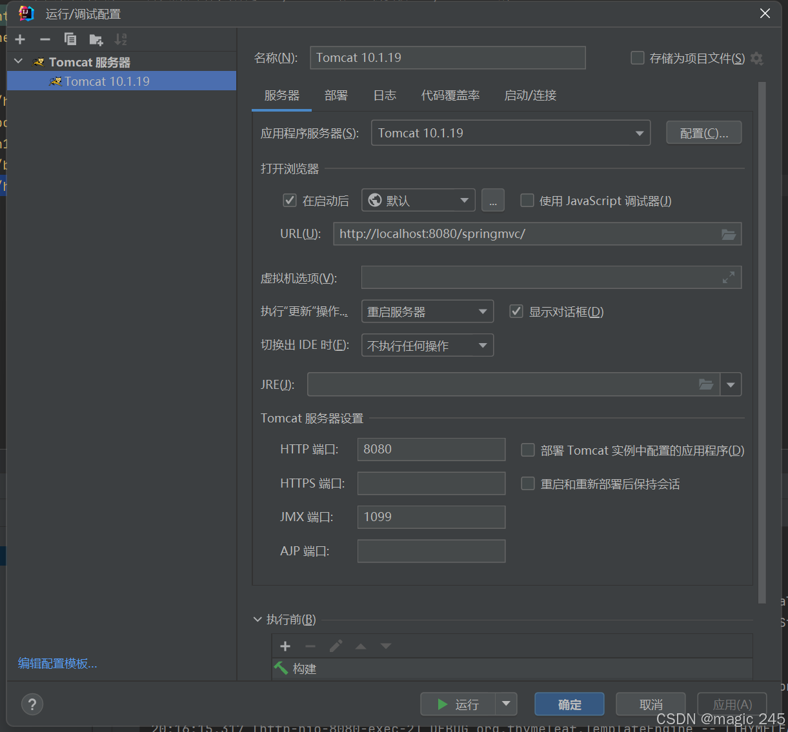Click the browser ellipsis button
Image resolution: width=788 pixels, height=732 pixels.
tap(493, 201)
